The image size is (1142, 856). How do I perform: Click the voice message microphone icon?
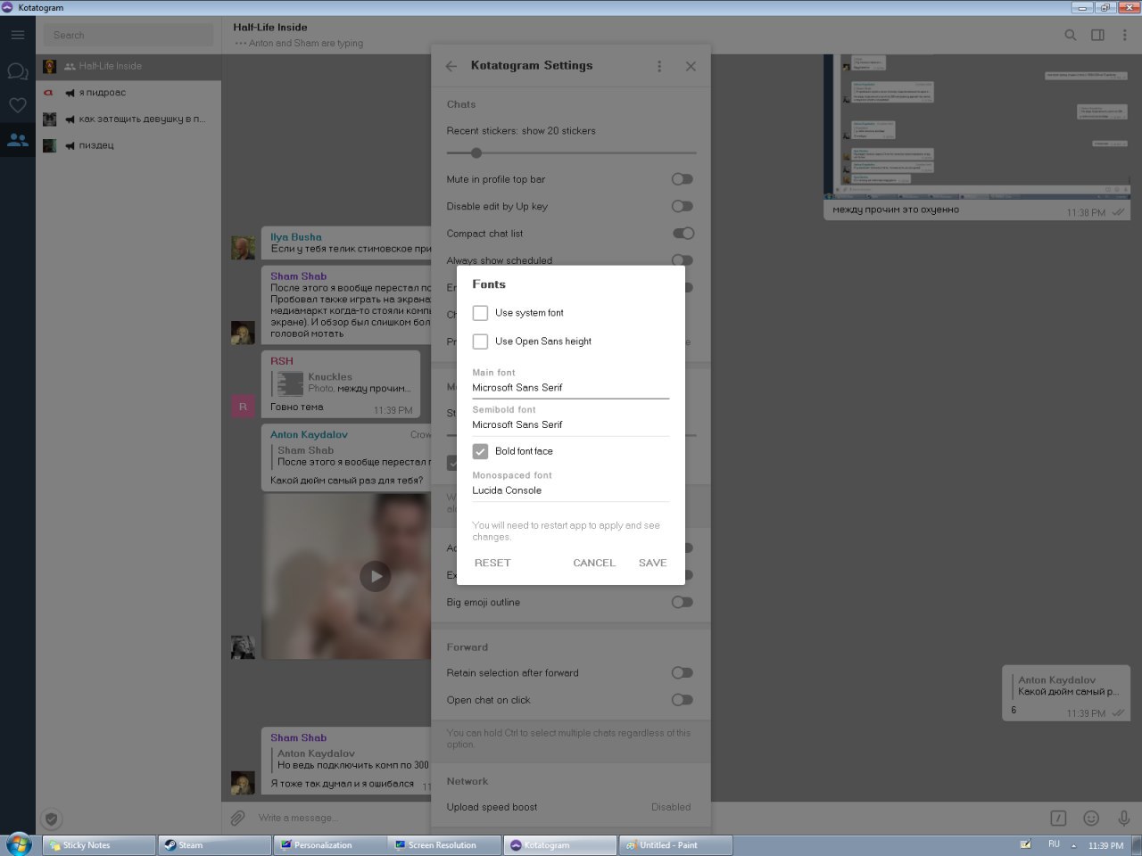[x=1124, y=818]
